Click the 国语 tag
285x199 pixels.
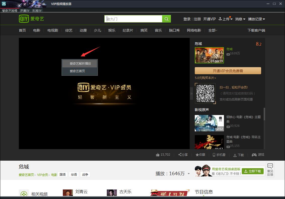[63, 174]
